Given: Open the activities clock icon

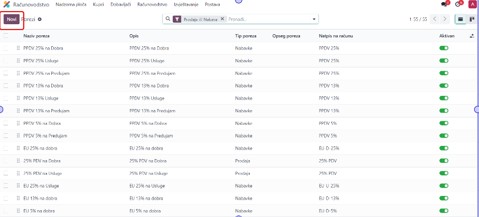Looking at the screenshot, I should (x=458, y=4).
